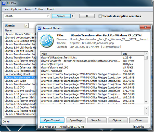Select 'ubuntu-7 10-dvd-i386 iso' result row

click(x=20, y=51)
